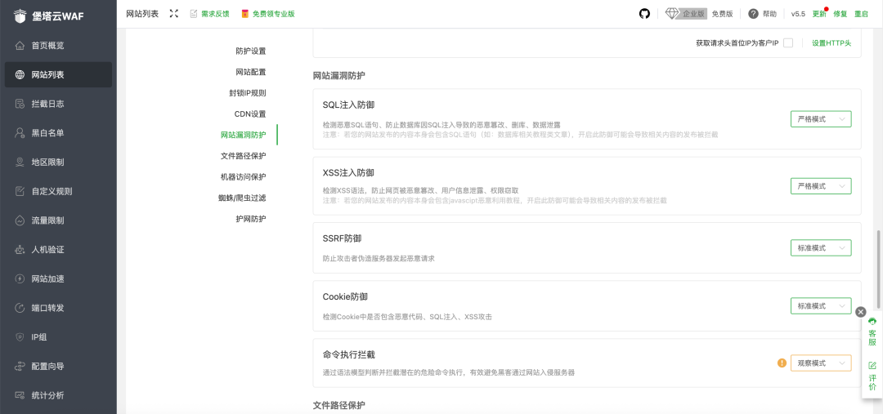Image resolution: width=883 pixels, height=414 pixels.
Task: Click the 企业版 diamond badge
Action: point(686,14)
